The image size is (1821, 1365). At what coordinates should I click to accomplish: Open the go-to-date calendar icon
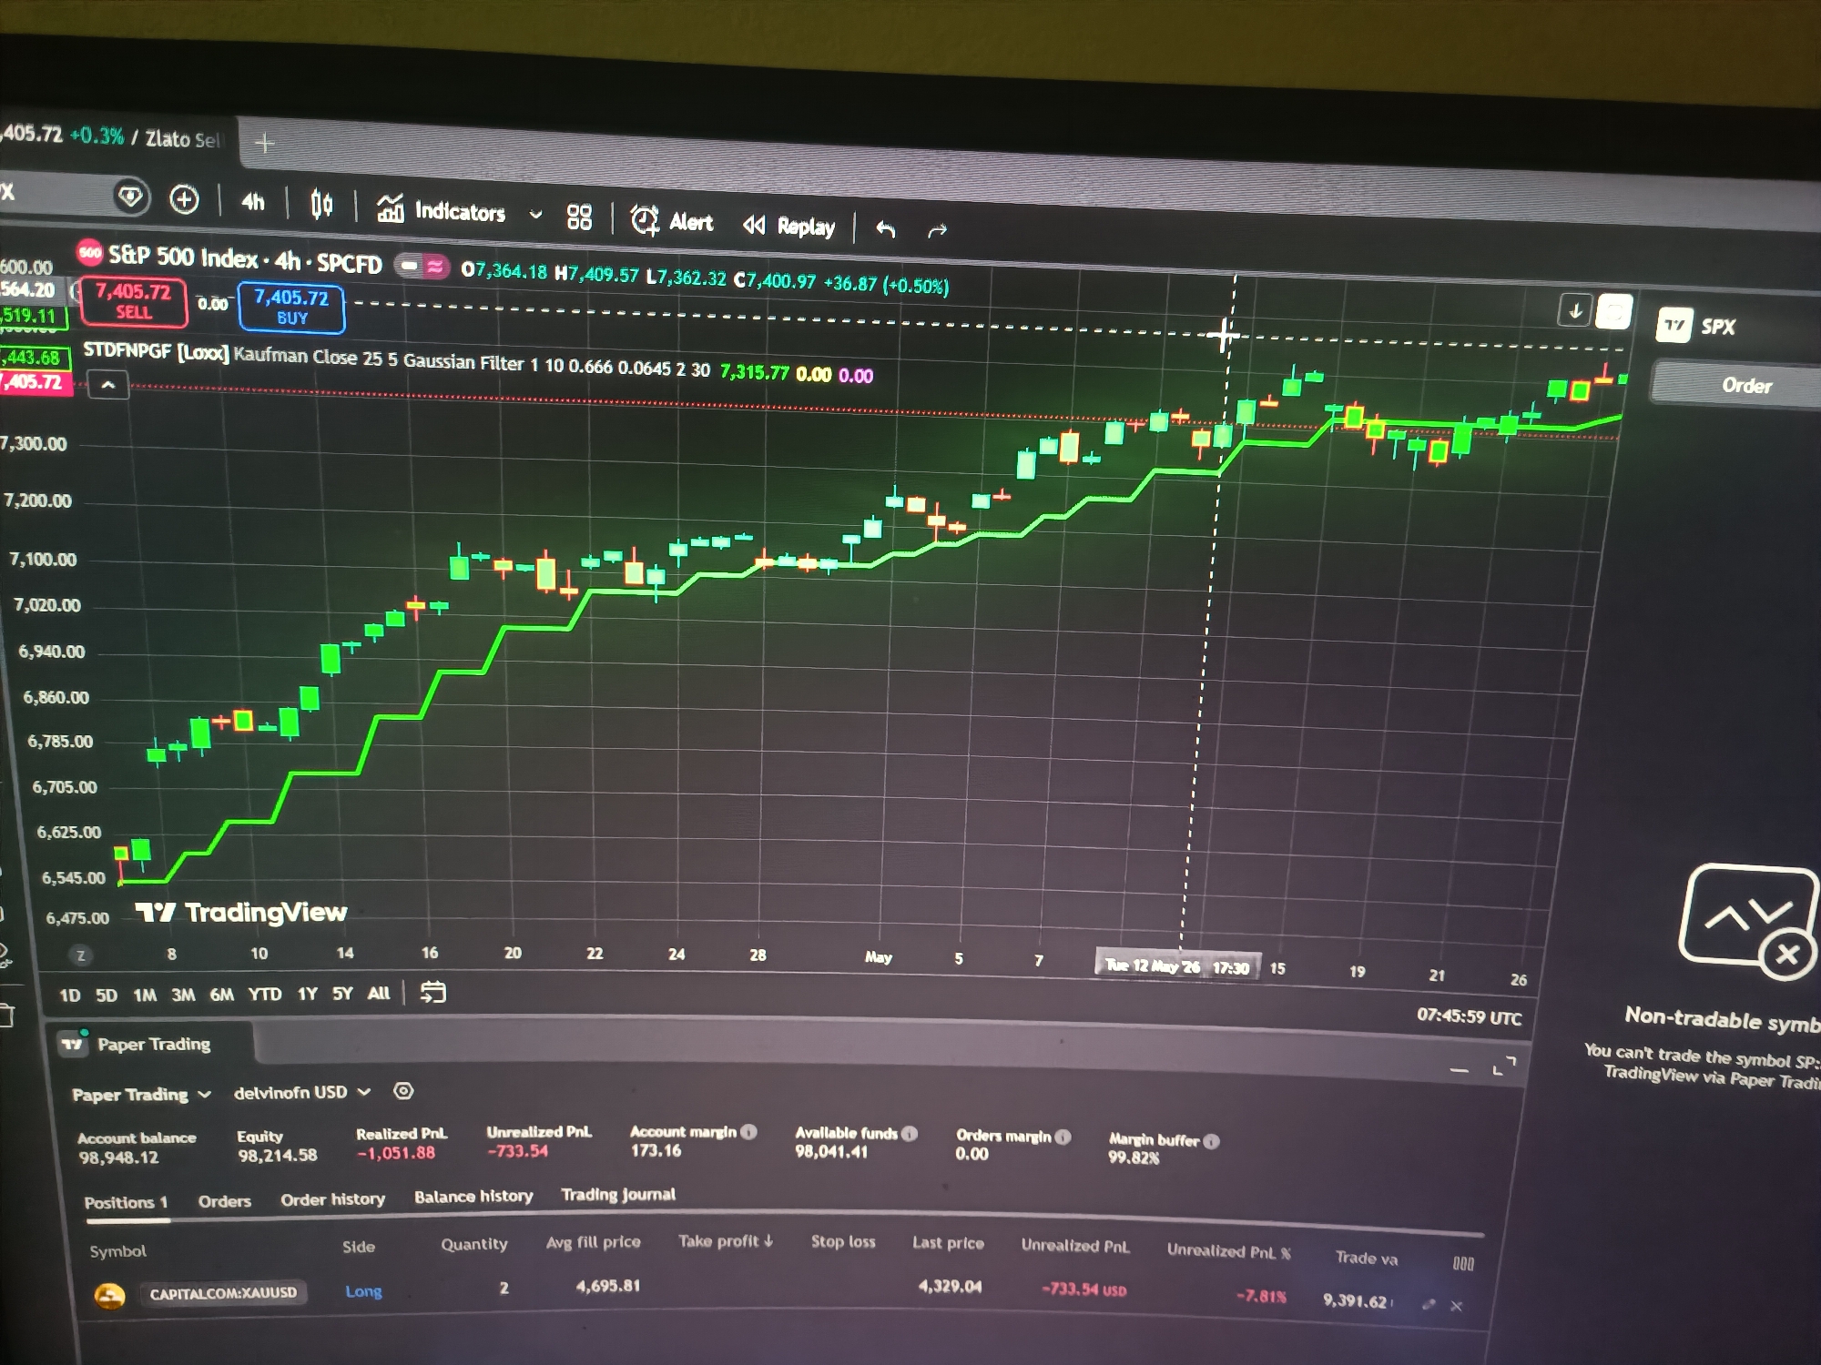tap(432, 992)
